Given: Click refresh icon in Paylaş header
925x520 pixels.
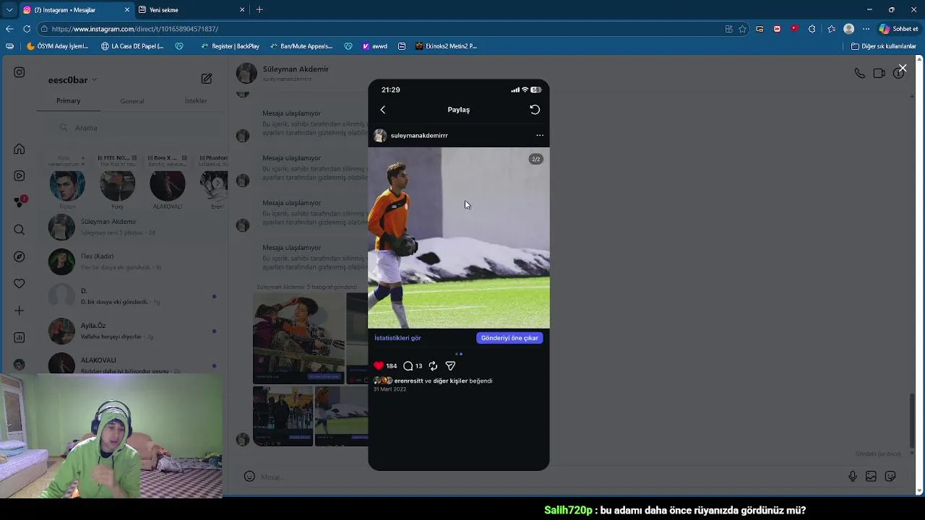Looking at the screenshot, I should tap(535, 110).
